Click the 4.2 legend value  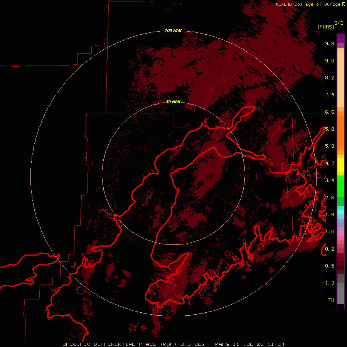coord(330,163)
